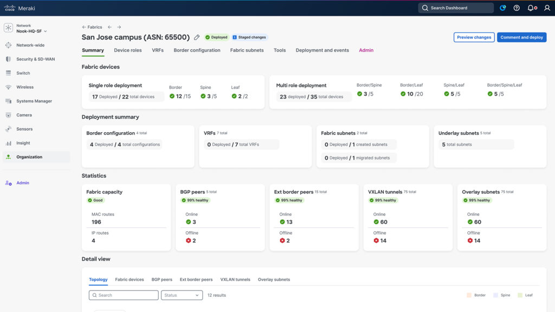This screenshot has height=312, width=555.
Task: Switch to the BGP peers detail tab
Action: (x=162, y=279)
